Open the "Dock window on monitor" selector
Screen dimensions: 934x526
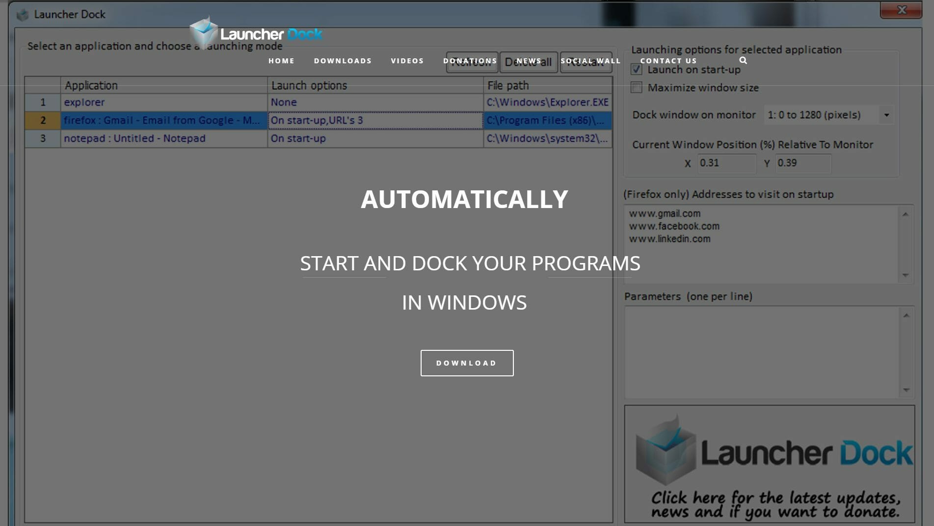[x=825, y=115]
